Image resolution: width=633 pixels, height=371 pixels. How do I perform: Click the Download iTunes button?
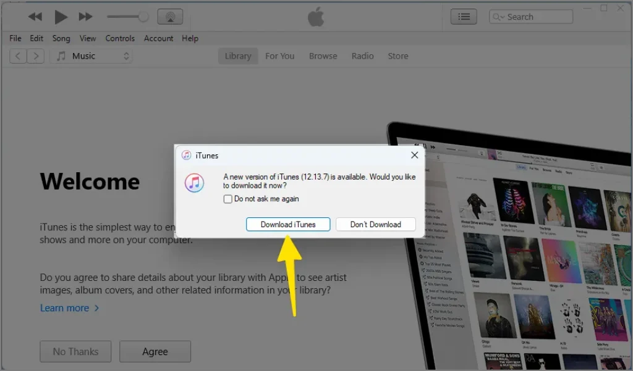tap(288, 224)
